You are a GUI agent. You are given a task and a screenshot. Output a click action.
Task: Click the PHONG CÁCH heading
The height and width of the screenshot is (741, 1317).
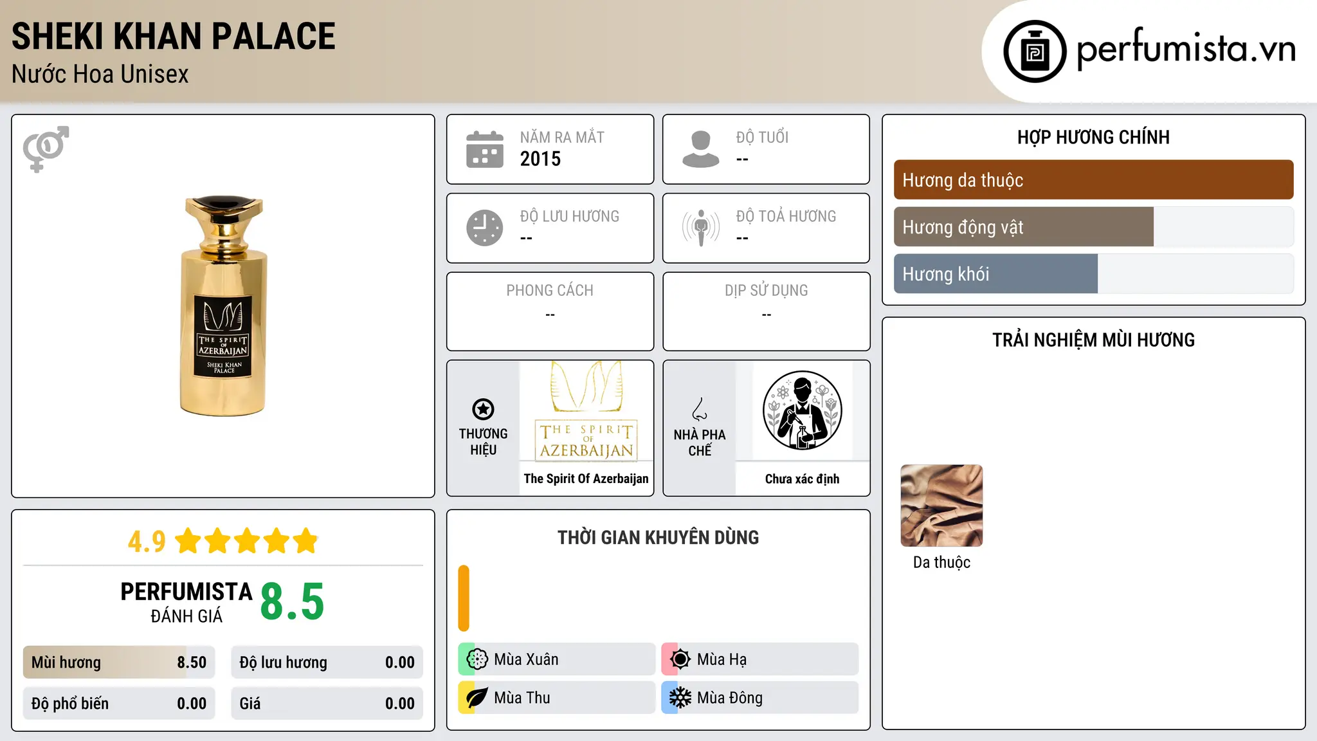[x=550, y=291]
